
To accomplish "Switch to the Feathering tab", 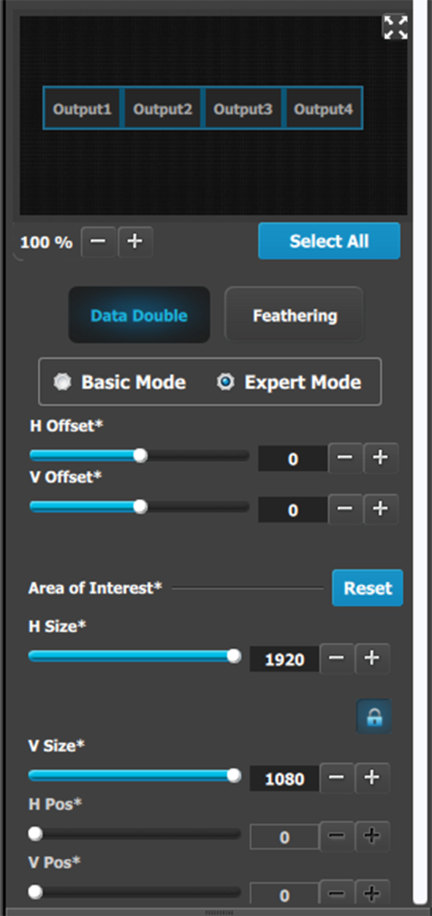I will [x=295, y=316].
